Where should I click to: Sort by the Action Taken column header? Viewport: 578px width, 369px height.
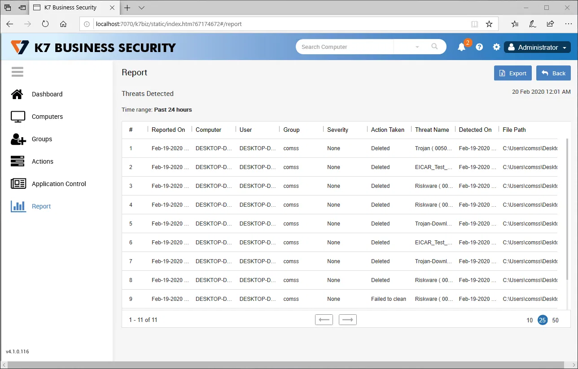pos(388,130)
